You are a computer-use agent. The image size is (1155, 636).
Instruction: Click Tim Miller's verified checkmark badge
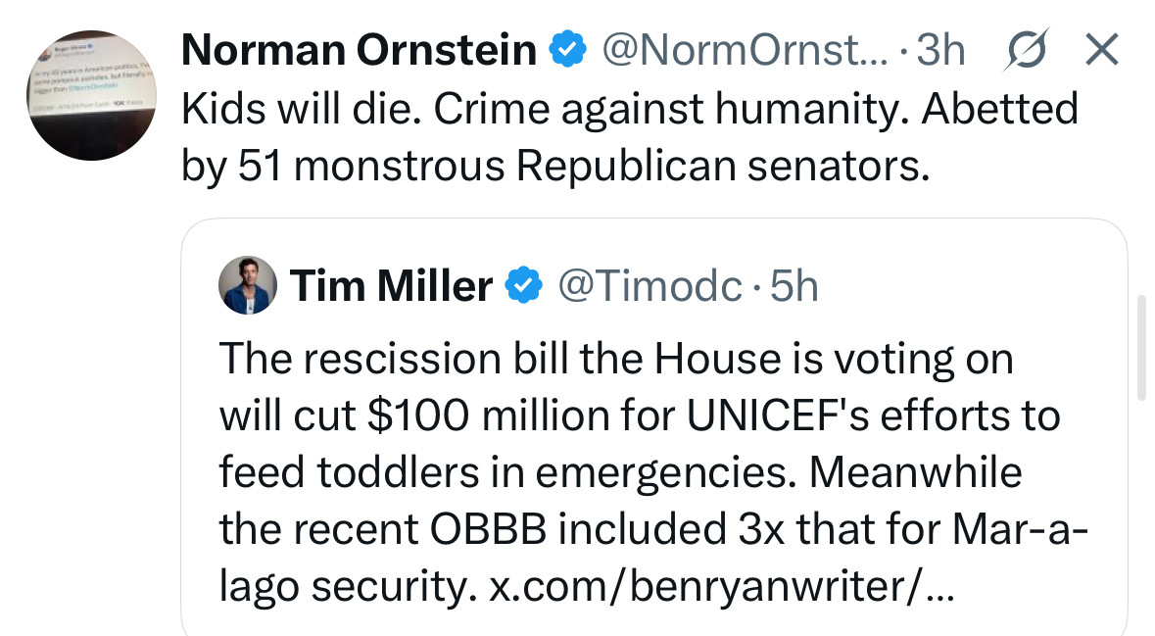(x=524, y=286)
